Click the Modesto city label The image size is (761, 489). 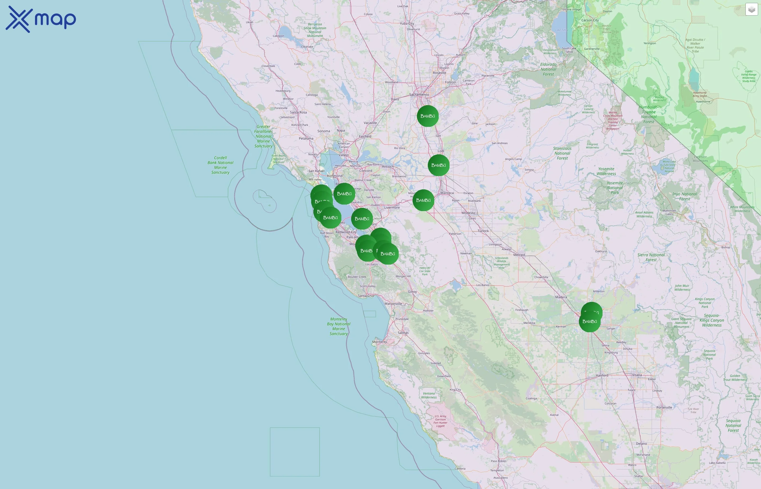click(468, 213)
